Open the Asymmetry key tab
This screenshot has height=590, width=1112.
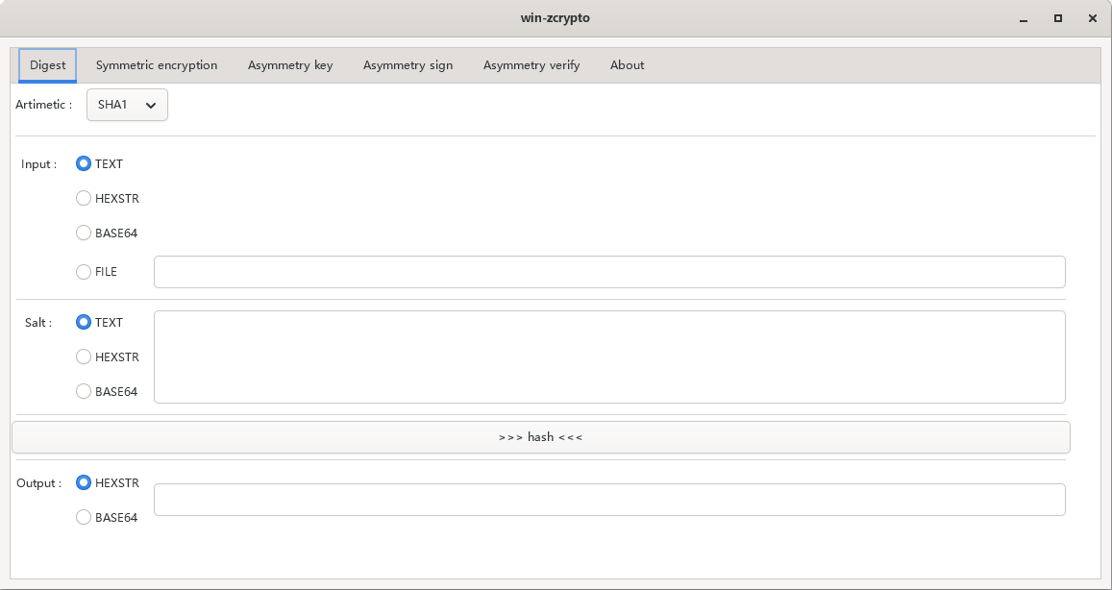(290, 65)
